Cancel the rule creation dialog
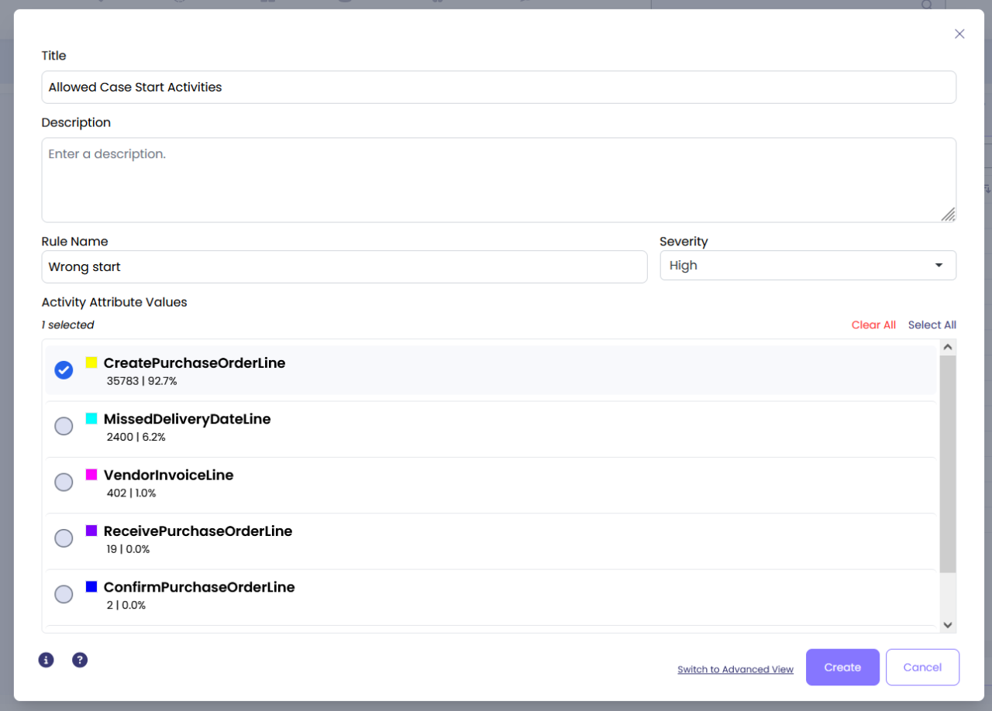This screenshot has height=711, width=992. [x=922, y=668]
